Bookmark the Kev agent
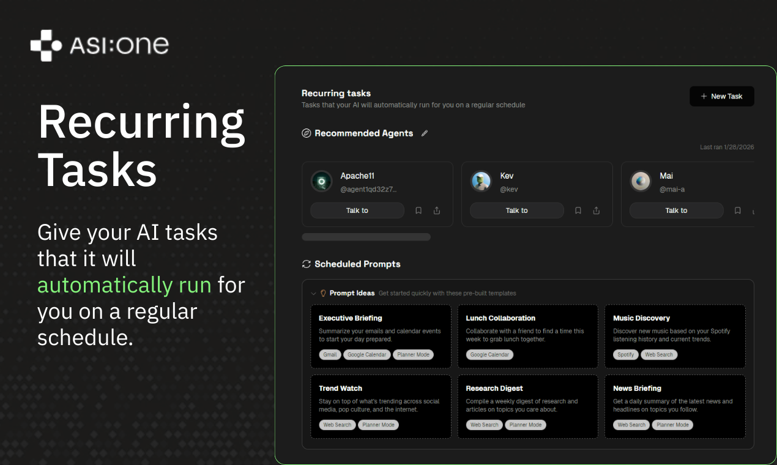Screen dimensions: 777x465 (x=578, y=210)
